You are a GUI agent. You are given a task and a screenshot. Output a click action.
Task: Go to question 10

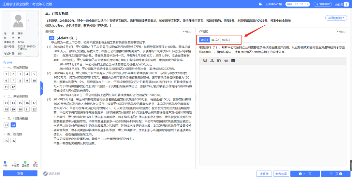(34, 81)
